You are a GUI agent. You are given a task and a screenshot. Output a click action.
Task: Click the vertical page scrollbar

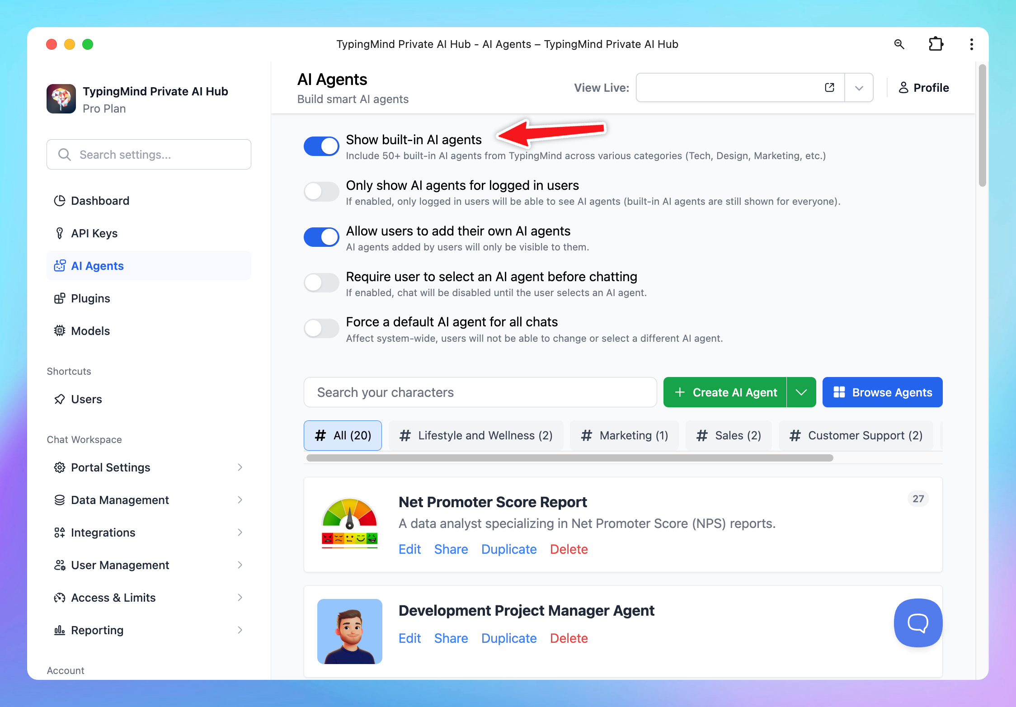(x=982, y=125)
